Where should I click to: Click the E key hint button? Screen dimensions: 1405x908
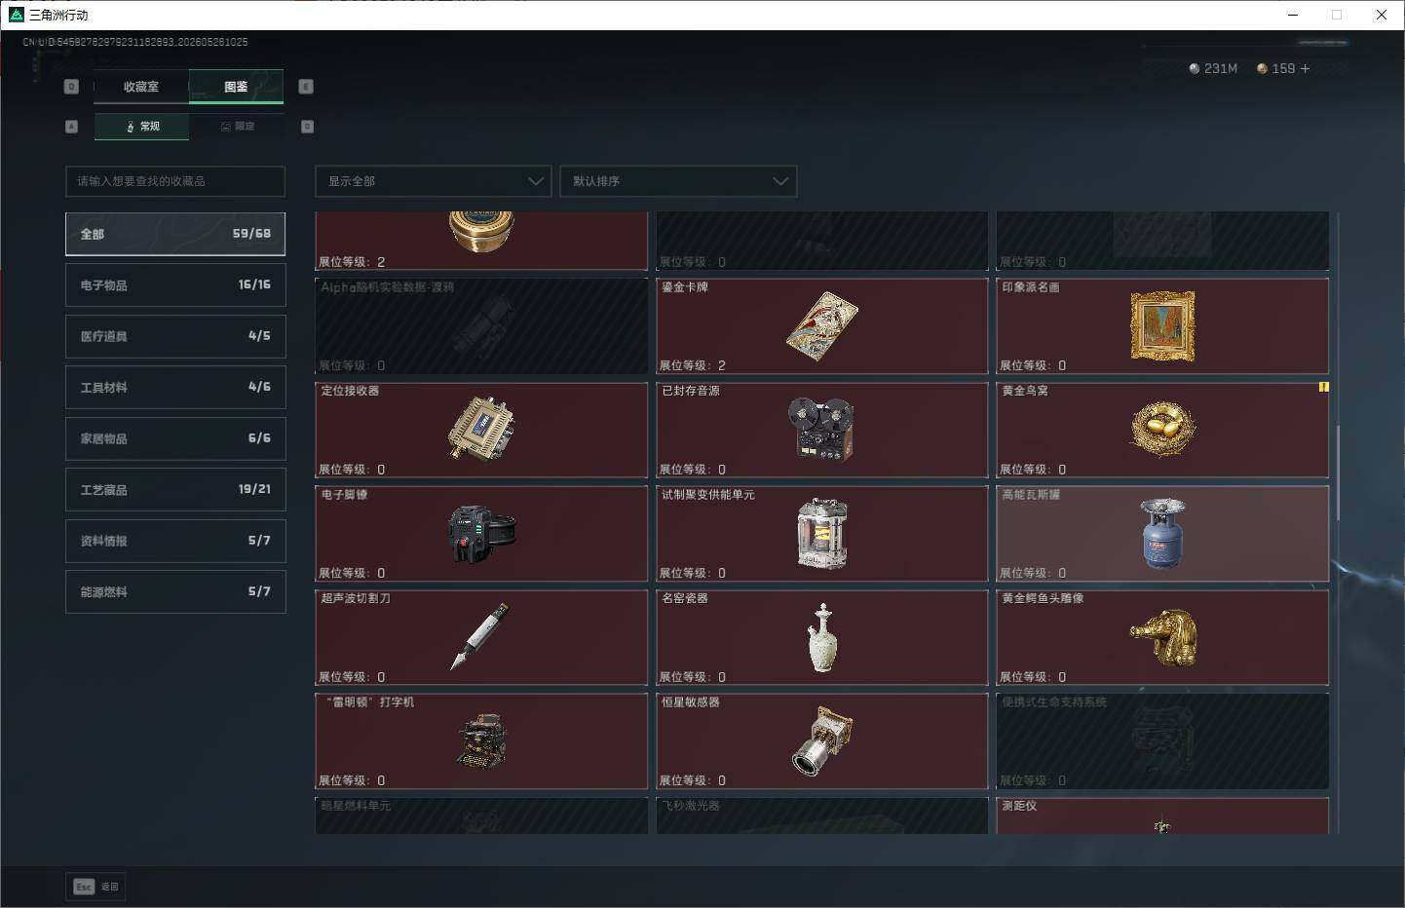click(306, 87)
